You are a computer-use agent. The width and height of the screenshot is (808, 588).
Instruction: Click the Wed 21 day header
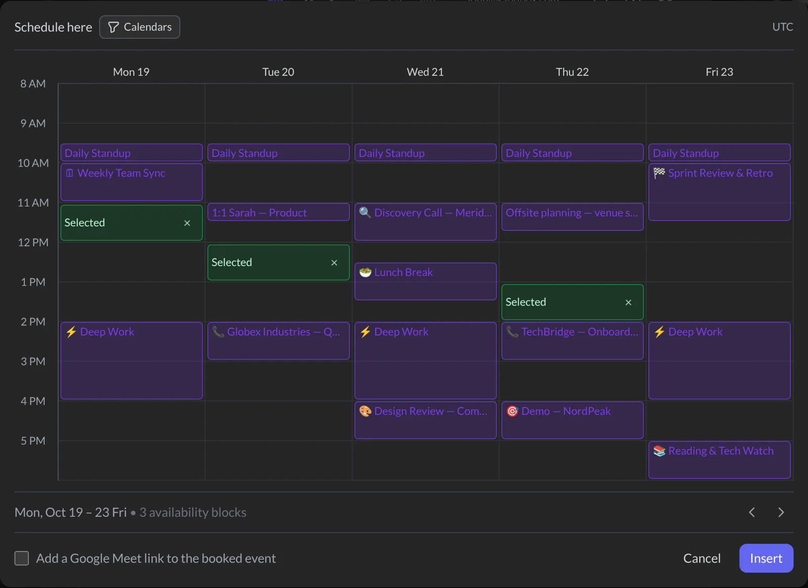425,72
